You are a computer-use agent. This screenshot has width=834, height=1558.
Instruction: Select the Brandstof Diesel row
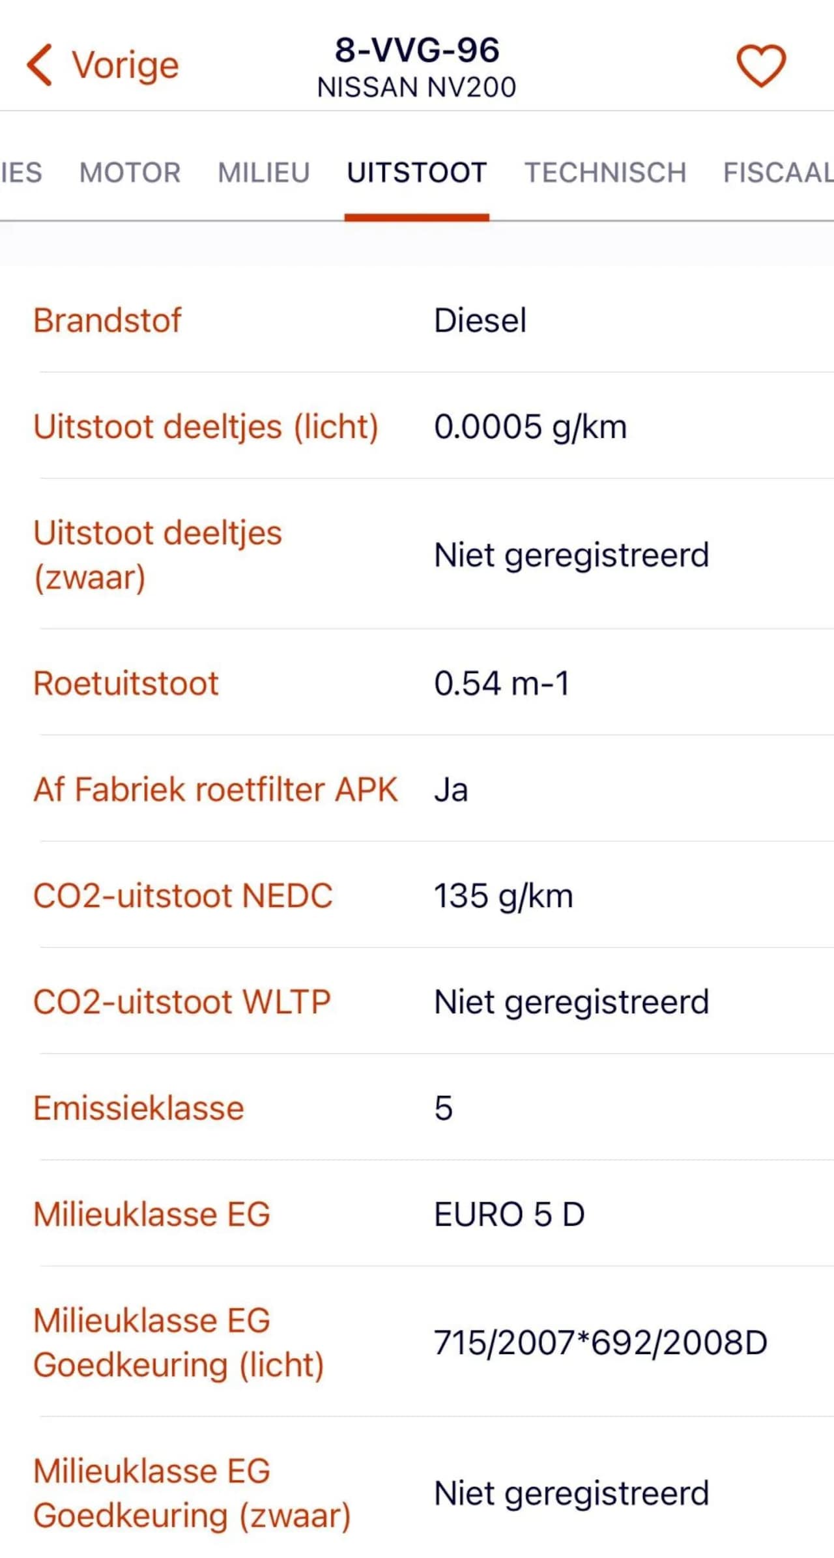pyautogui.click(x=417, y=320)
